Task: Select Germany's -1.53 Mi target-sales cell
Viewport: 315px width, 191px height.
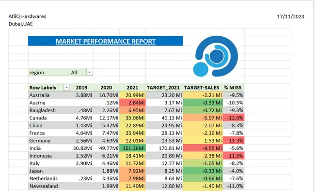Action: click(203, 141)
